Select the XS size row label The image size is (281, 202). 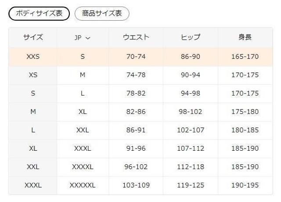[x=33, y=75]
